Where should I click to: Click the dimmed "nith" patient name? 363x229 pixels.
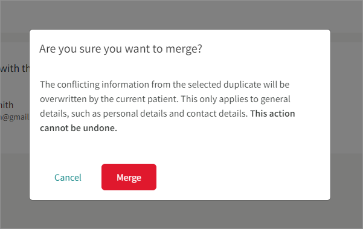click(x=7, y=105)
